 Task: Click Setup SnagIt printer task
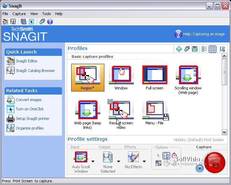33,119
